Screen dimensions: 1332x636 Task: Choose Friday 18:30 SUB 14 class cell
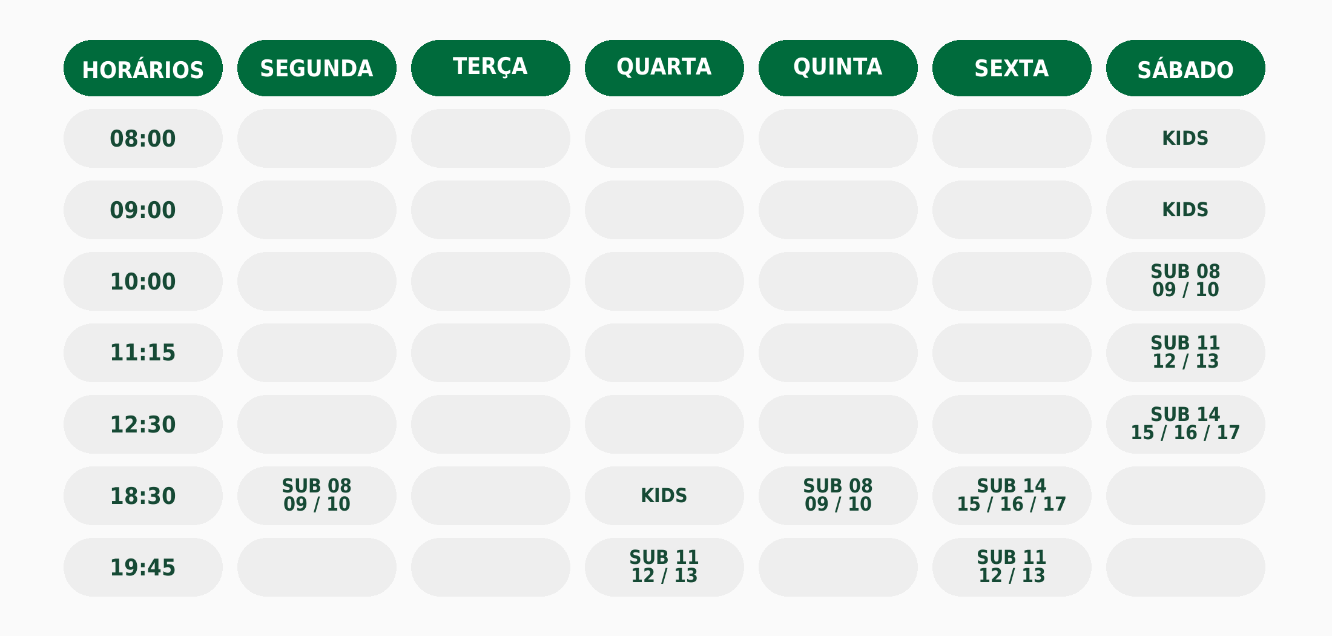point(1012,496)
